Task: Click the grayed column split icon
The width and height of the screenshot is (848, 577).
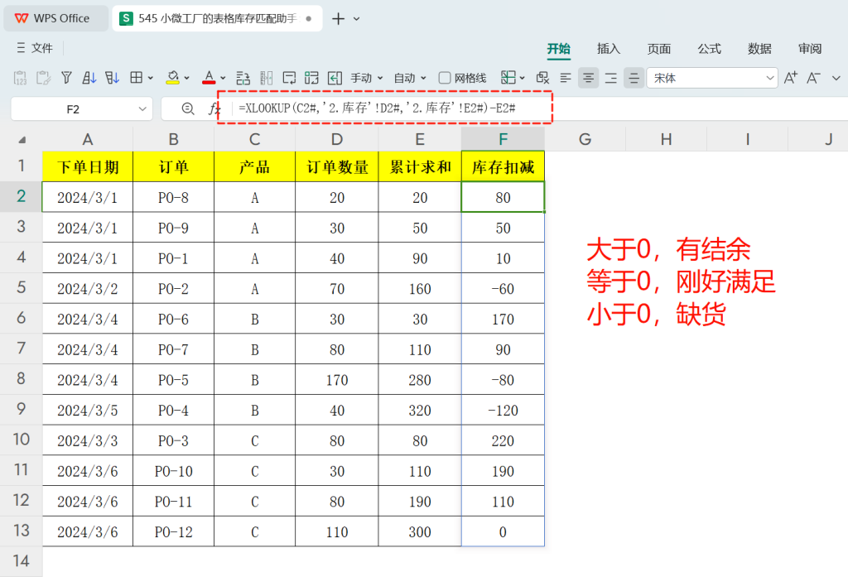Action: click(x=266, y=78)
